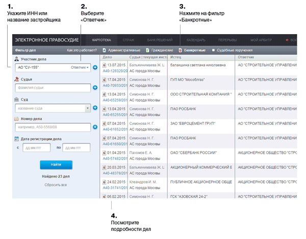306x239 pixels.
Task: Click the Ответчик column header
Action: tap(246, 57)
